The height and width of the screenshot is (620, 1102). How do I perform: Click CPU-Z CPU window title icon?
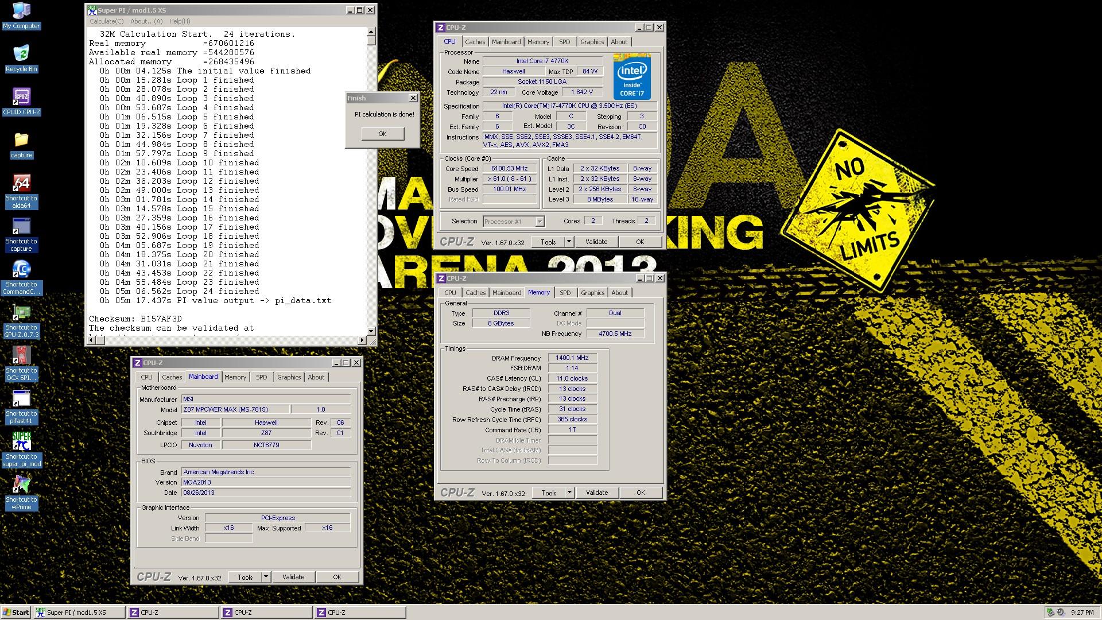point(441,27)
